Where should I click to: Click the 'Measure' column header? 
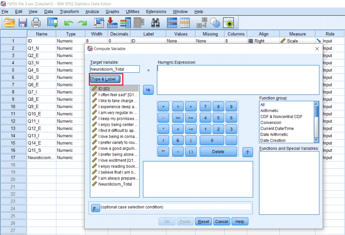297,34
